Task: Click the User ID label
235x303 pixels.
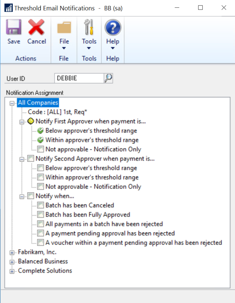Action: pos(16,78)
